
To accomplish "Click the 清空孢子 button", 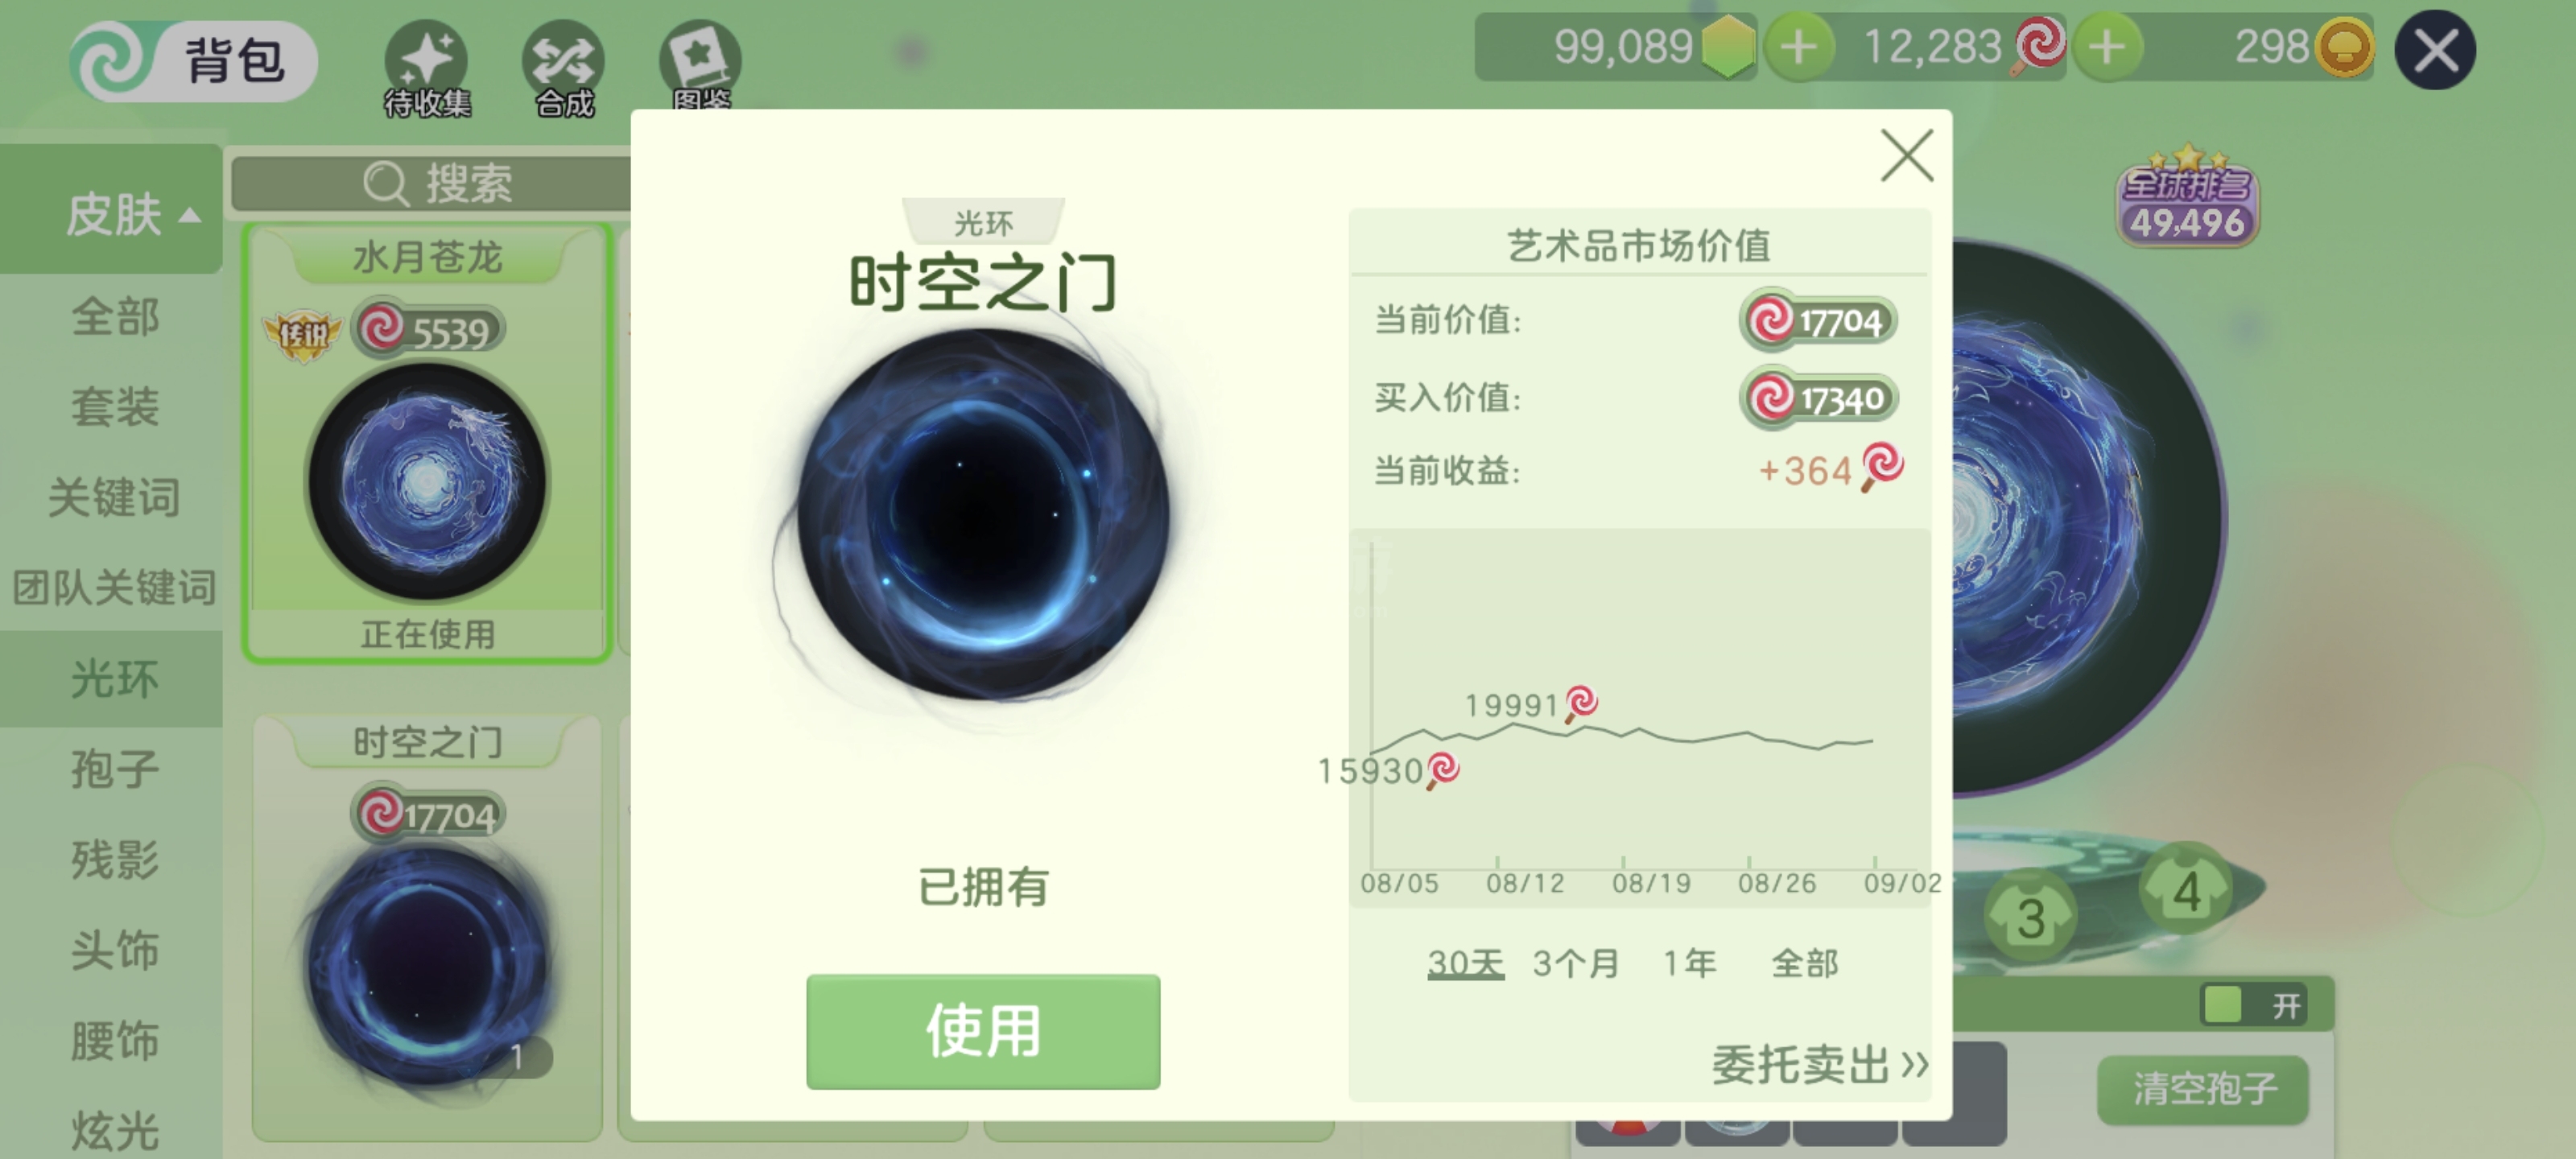I will (2204, 1087).
